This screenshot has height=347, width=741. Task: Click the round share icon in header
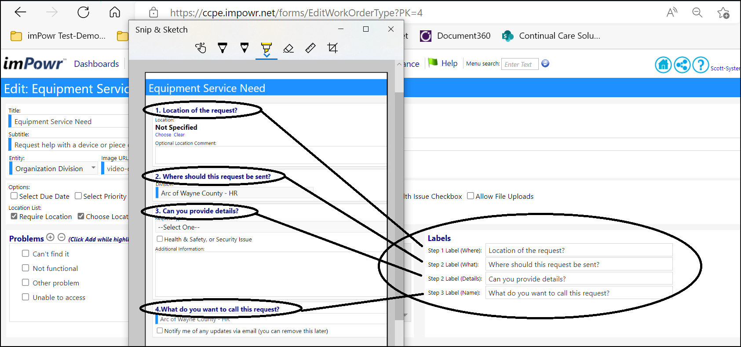[x=682, y=65]
